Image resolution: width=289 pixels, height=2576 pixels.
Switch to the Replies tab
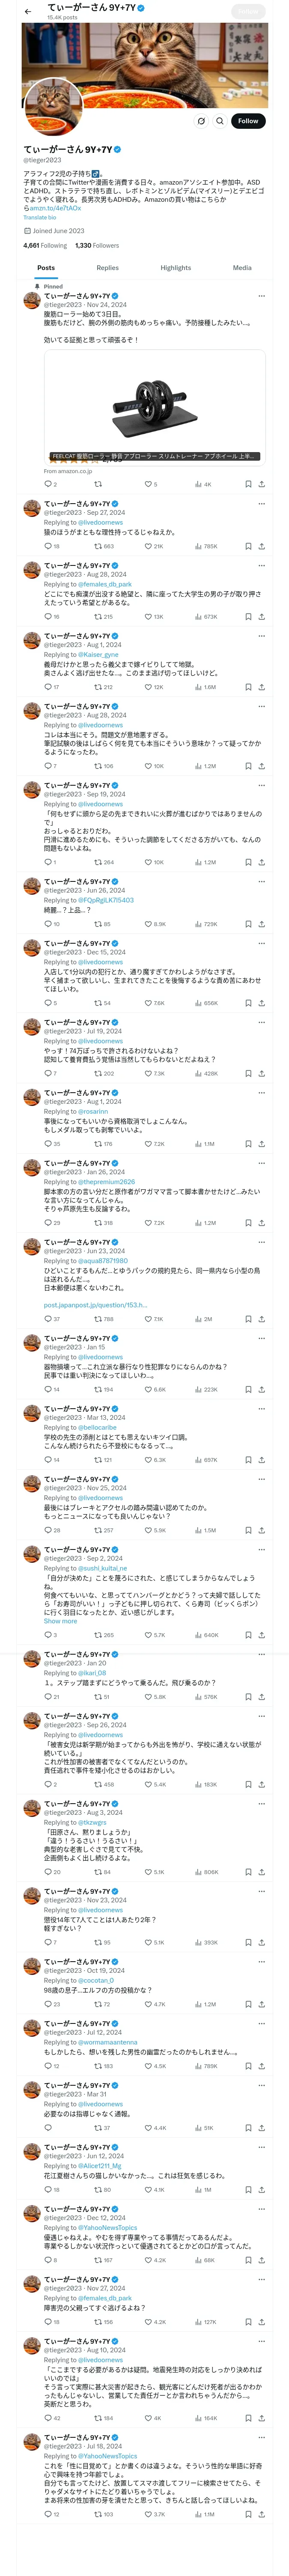107,268
